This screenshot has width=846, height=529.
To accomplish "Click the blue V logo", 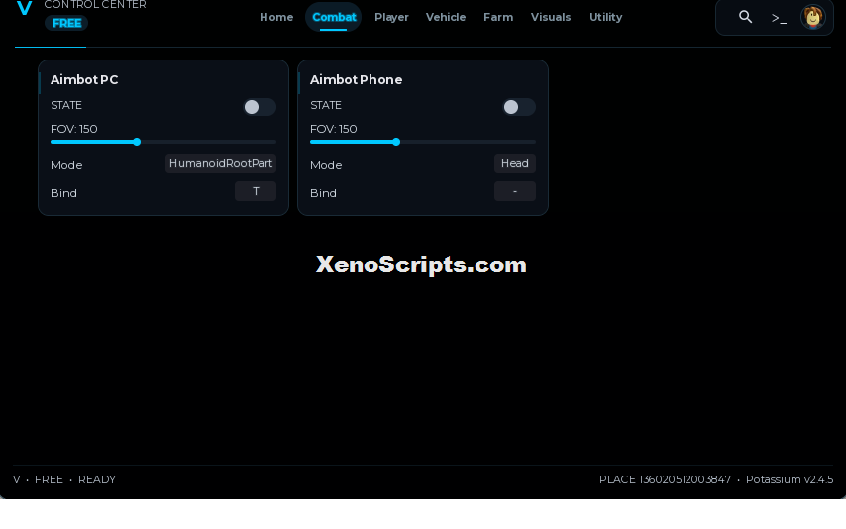I will [25, 8].
